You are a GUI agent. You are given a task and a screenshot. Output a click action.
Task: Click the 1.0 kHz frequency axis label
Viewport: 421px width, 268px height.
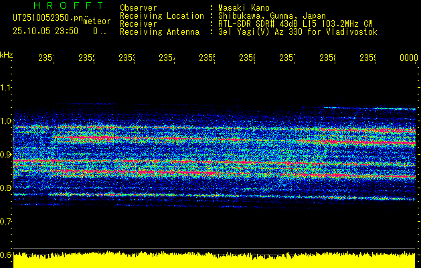[x=5, y=121]
